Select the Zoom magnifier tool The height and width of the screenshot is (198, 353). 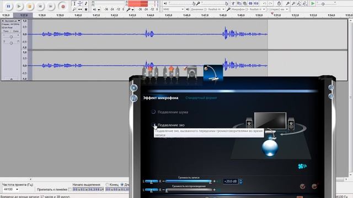tap(74, 9)
